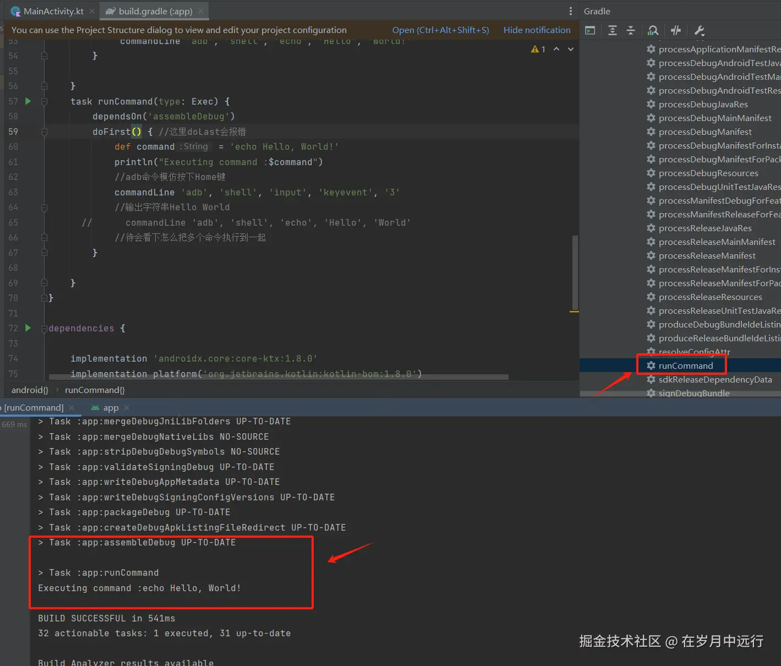Image resolution: width=781 pixels, height=666 pixels.
Task: Click gear icon of processApplicationManifest task
Action: pos(651,49)
